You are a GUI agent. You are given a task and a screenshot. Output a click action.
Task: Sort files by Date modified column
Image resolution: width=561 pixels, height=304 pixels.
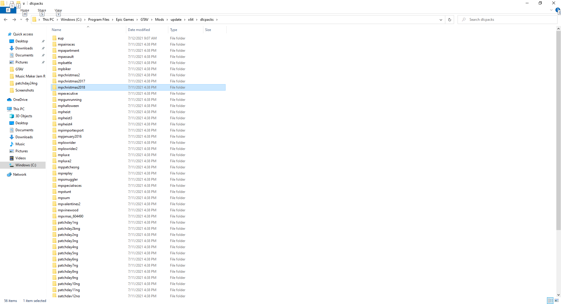[147, 30]
